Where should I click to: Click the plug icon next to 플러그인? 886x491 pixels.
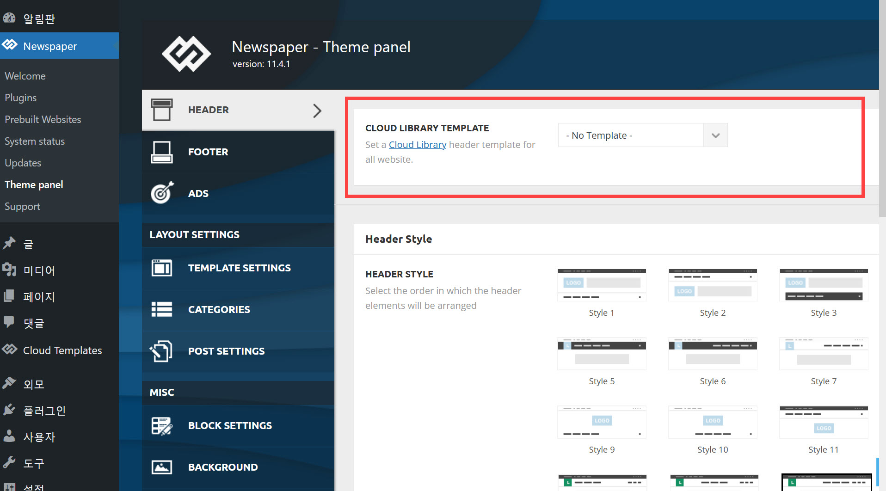coord(9,410)
